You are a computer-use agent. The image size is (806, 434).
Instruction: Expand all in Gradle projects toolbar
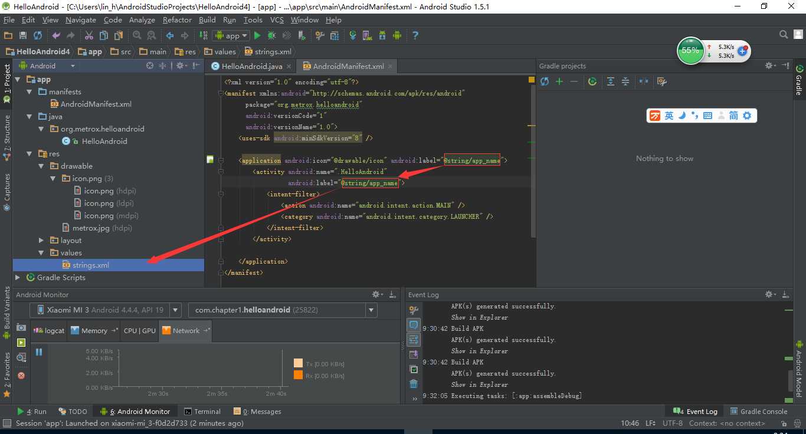point(611,81)
